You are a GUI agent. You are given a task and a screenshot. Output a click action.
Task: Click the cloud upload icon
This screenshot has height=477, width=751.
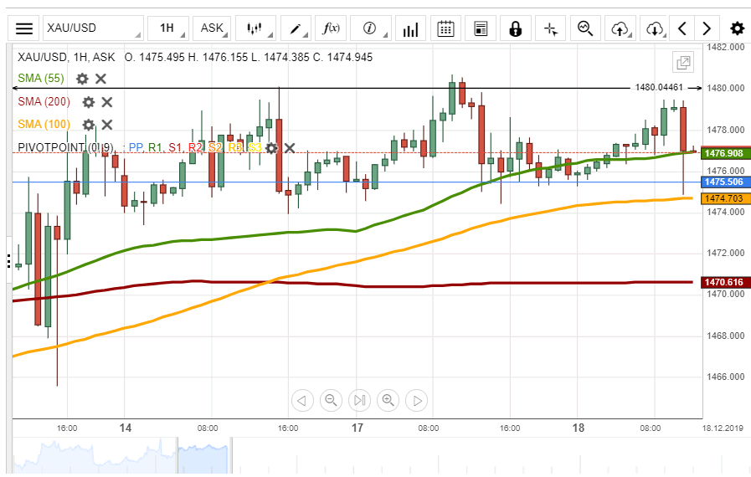(x=620, y=28)
